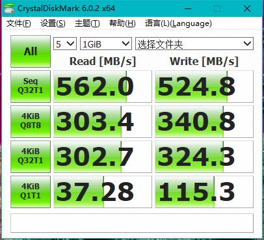Expand the 选择文件夹 drive dropdown
This screenshot has height=240, width=264.
click(x=194, y=44)
